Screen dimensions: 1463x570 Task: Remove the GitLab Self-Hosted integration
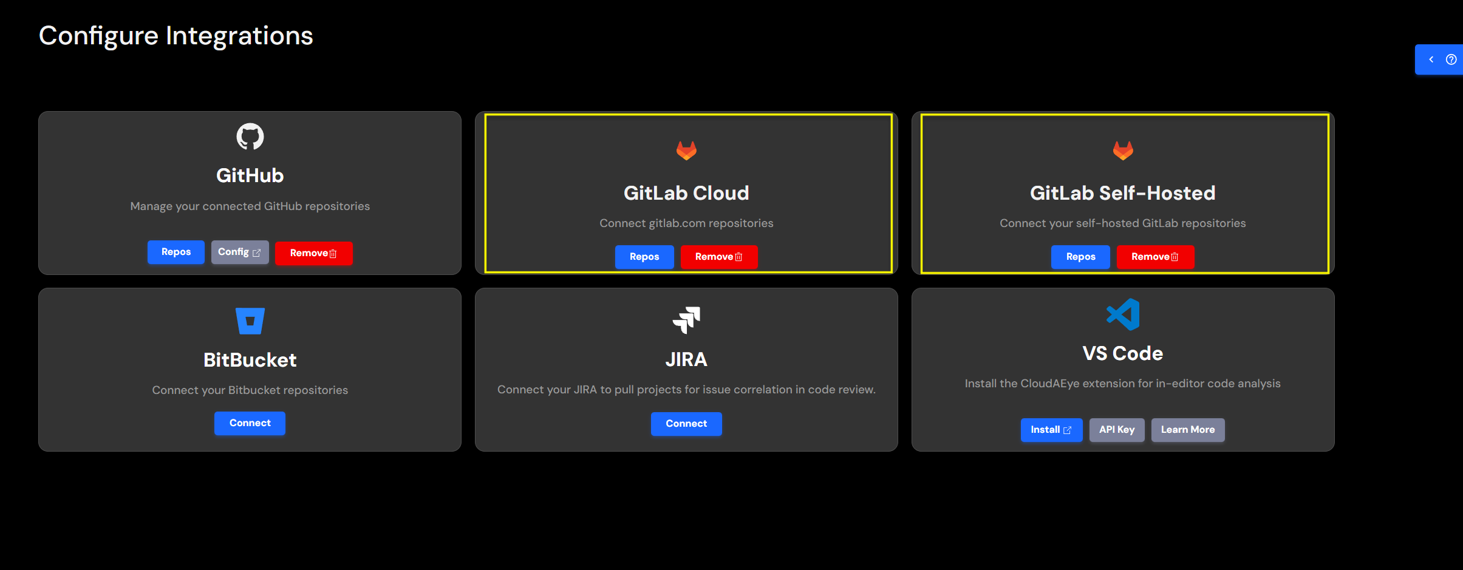(x=1154, y=257)
